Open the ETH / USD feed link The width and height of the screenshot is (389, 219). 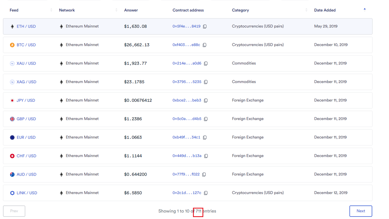click(26, 26)
